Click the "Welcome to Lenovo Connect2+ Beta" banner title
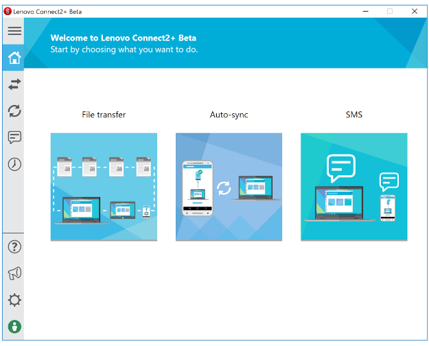 point(124,38)
